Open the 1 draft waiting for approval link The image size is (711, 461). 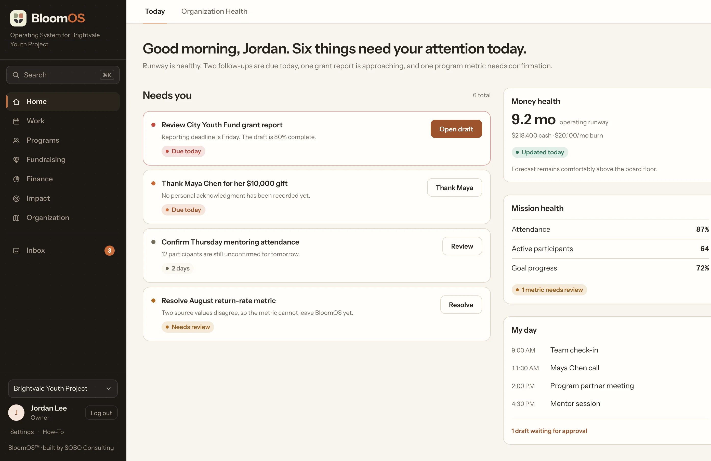[549, 431]
